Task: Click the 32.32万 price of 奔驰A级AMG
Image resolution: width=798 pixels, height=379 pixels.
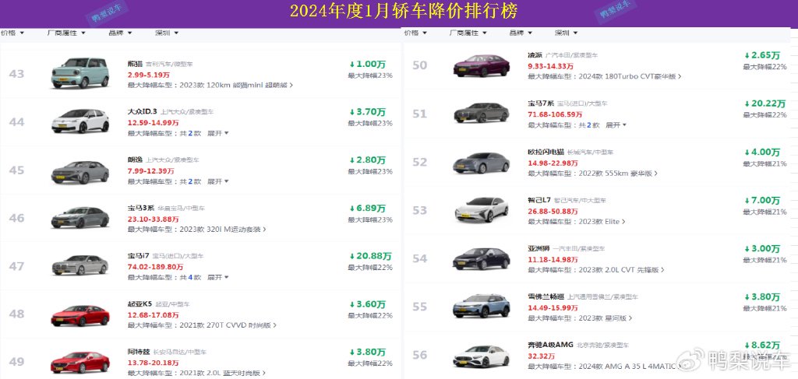Action: 540,356
